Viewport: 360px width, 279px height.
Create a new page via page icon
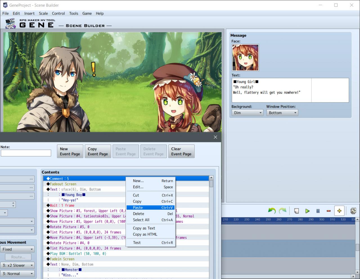pos(296,210)
